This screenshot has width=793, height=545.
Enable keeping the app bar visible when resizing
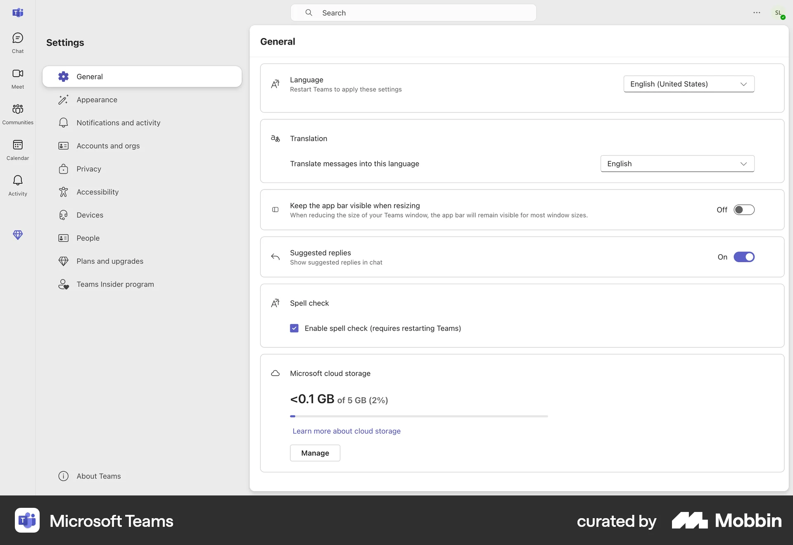(744, 210)
